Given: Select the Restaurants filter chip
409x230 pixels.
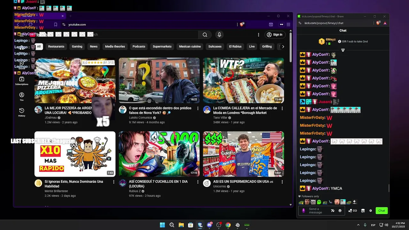Looking at the screenshot, I should tap(56, 46).
